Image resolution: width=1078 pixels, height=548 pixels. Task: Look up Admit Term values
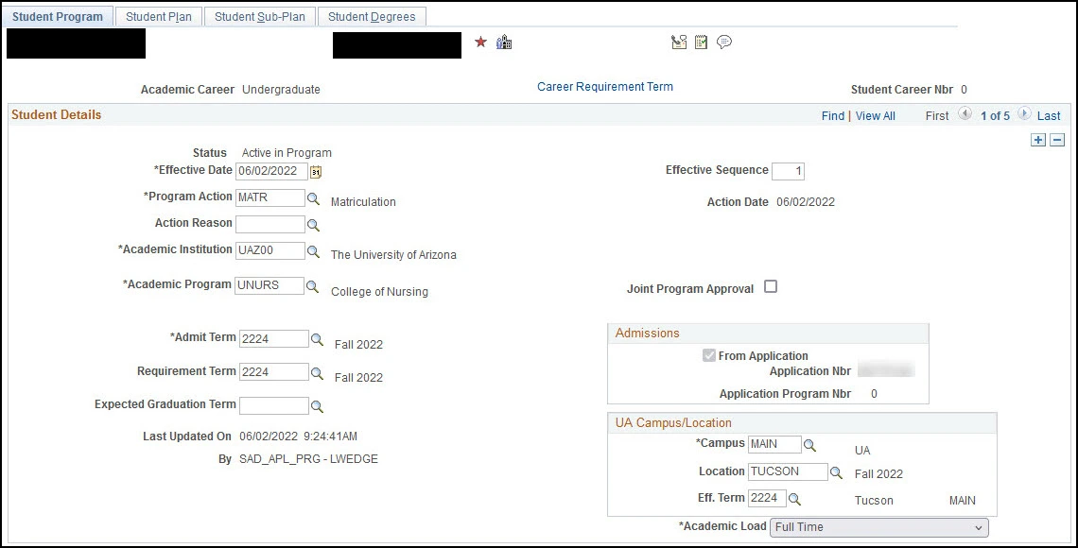(317, 339)
